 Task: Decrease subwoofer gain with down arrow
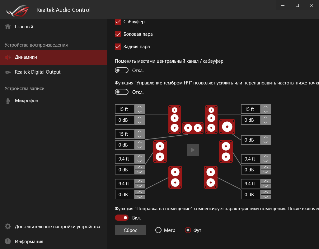(x=265, y=142)
